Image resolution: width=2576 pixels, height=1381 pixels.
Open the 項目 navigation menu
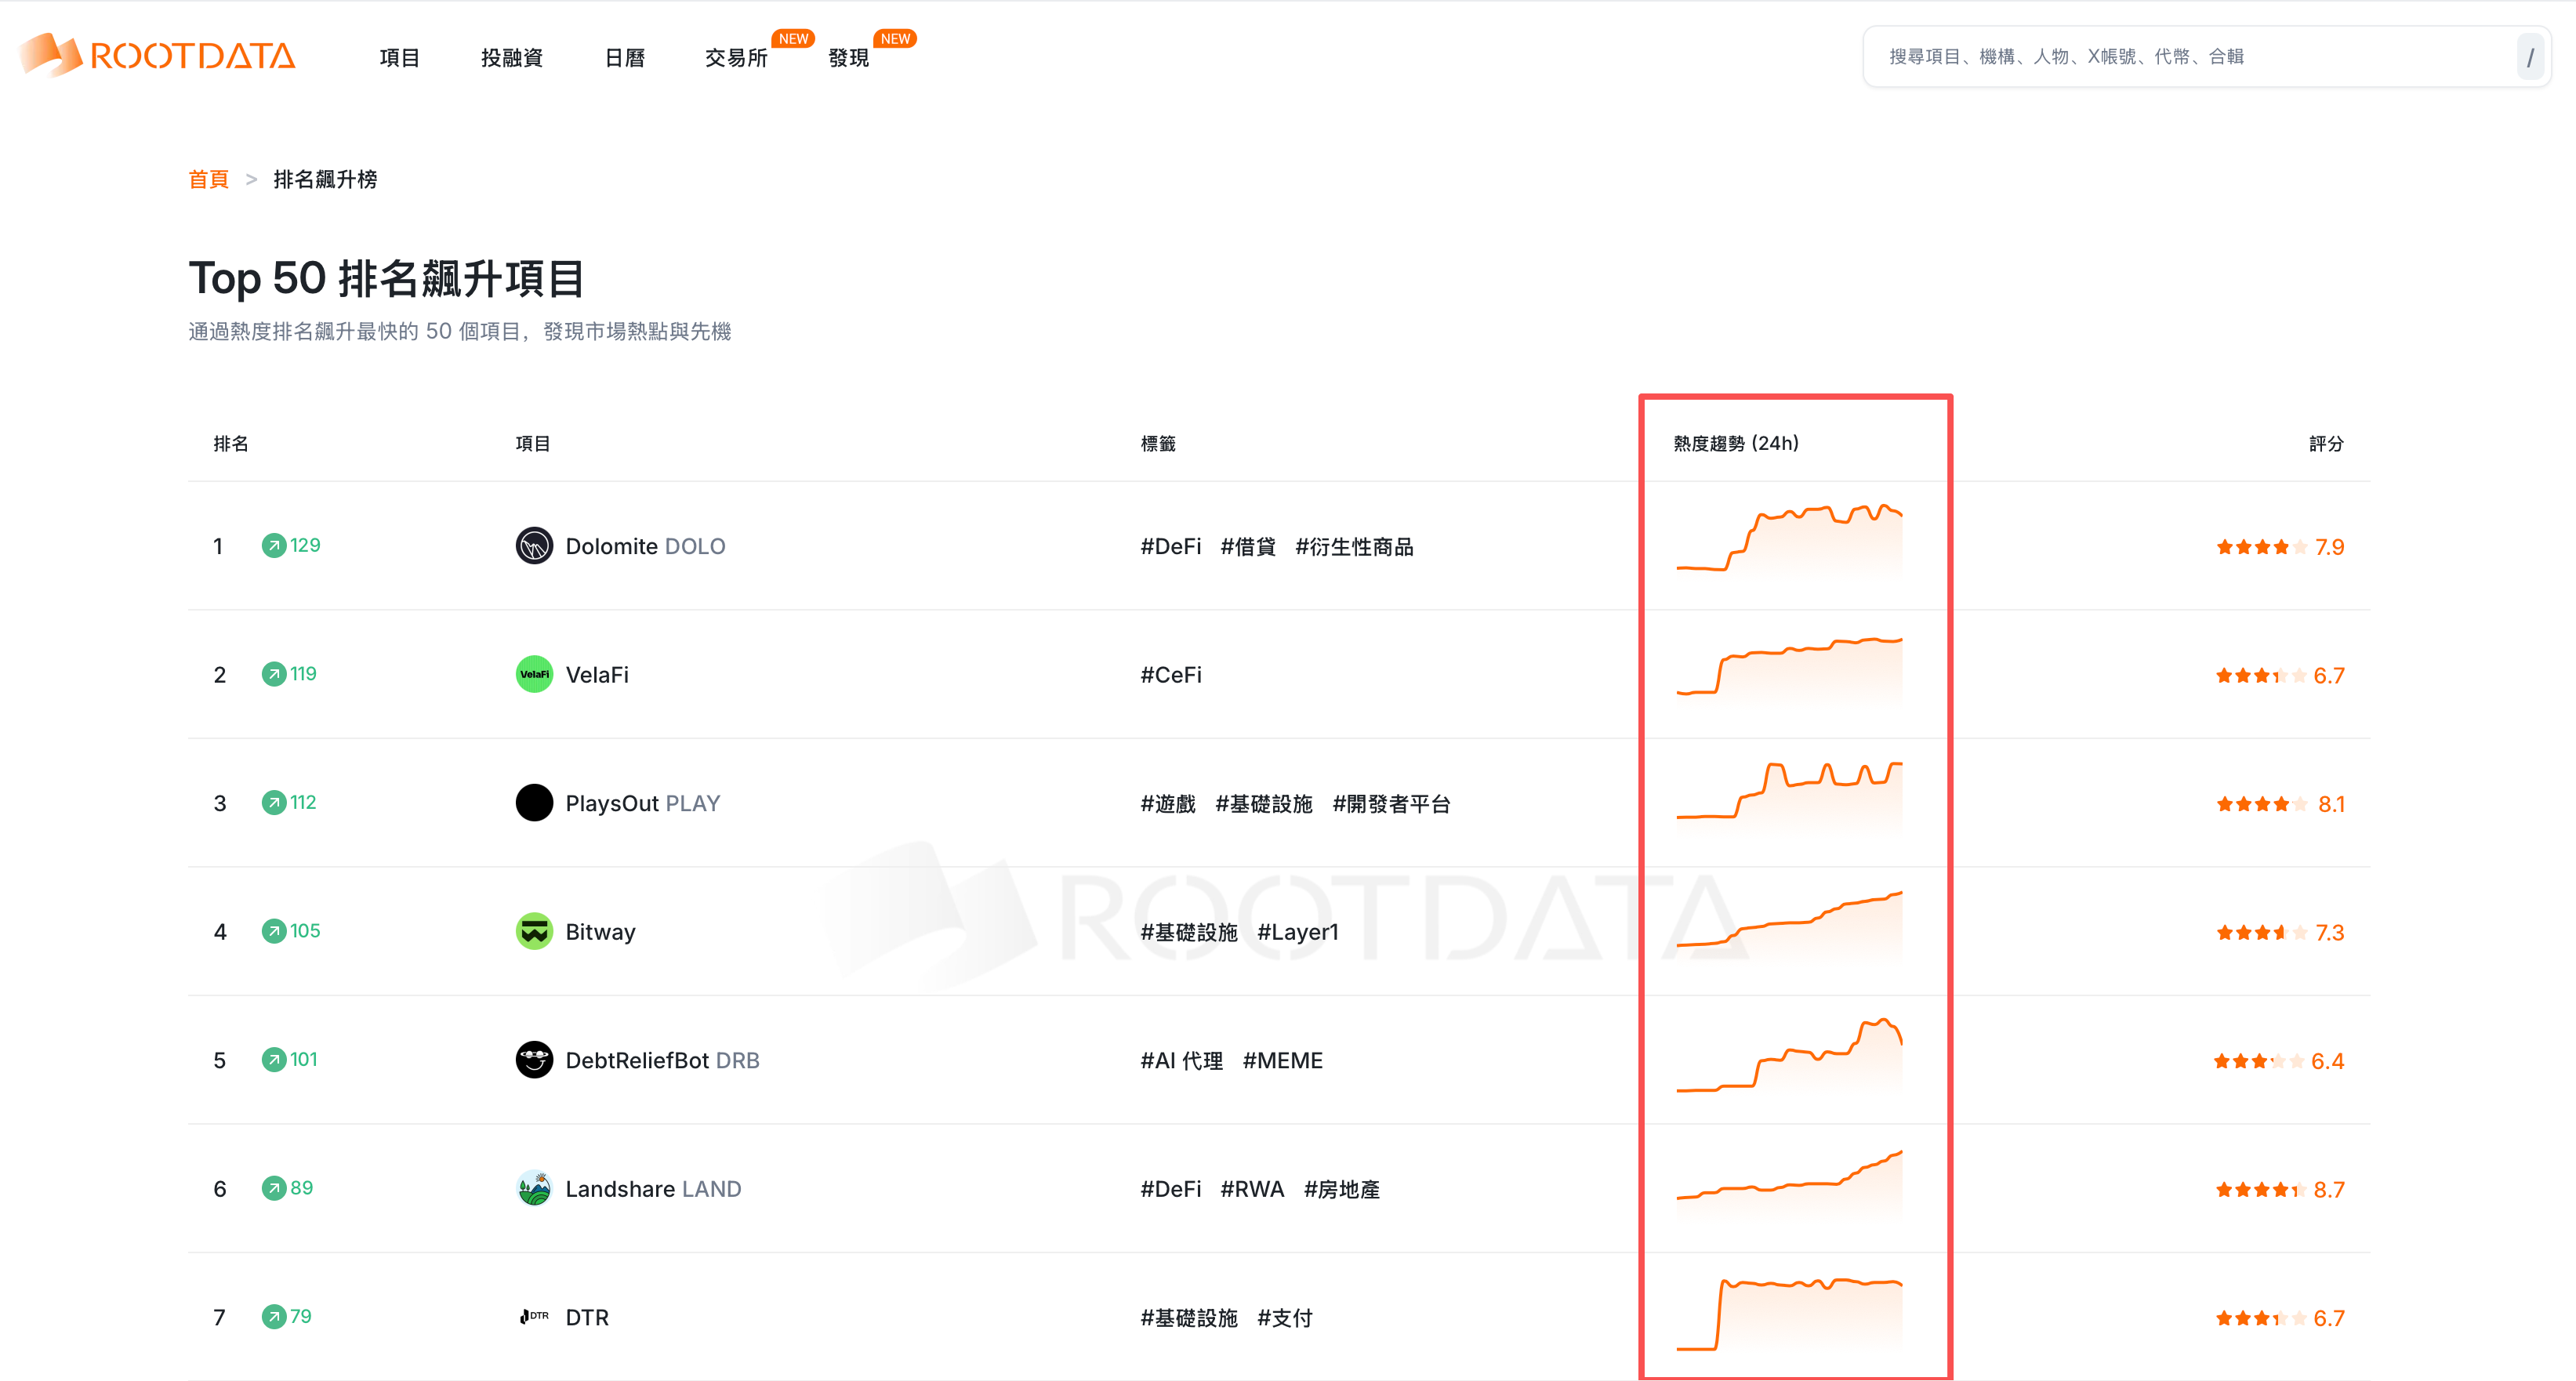(x=399, y=58)
